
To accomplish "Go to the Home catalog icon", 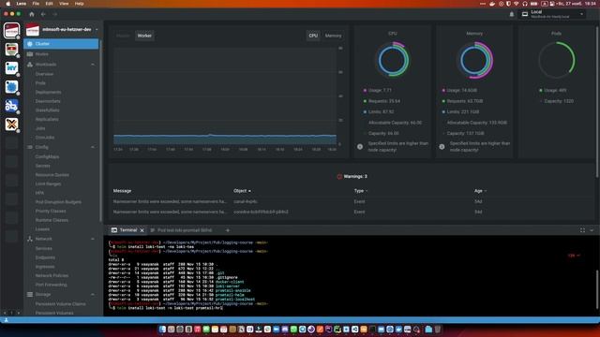I will click(x=32, y=14).
